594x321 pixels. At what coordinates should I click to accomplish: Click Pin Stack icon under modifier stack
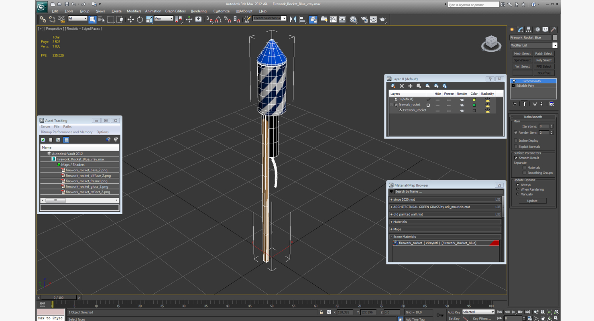pos(515,104)
